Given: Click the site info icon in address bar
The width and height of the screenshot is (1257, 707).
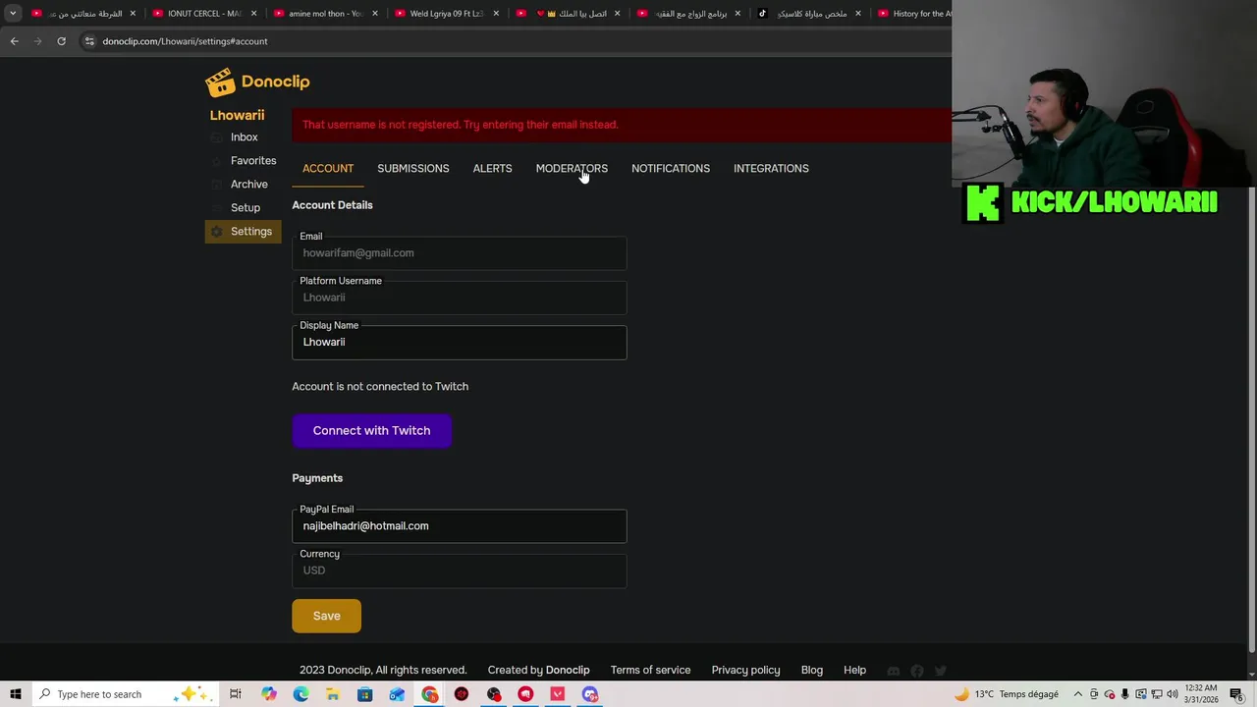Looking at the screenshot, I should 89,41.
